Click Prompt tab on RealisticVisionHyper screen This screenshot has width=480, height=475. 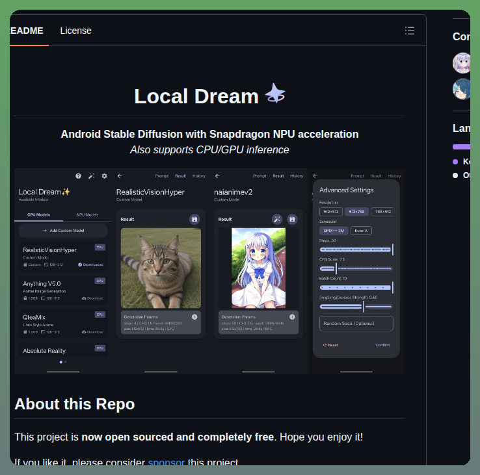click(x=162, y=176)
